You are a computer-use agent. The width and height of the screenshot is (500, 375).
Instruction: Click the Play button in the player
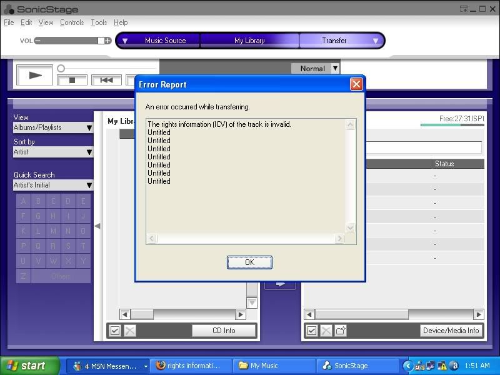[x=35, y=75]
